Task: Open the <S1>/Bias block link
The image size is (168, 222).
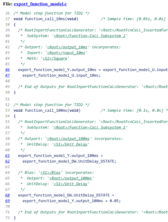Action: (51, 173)
